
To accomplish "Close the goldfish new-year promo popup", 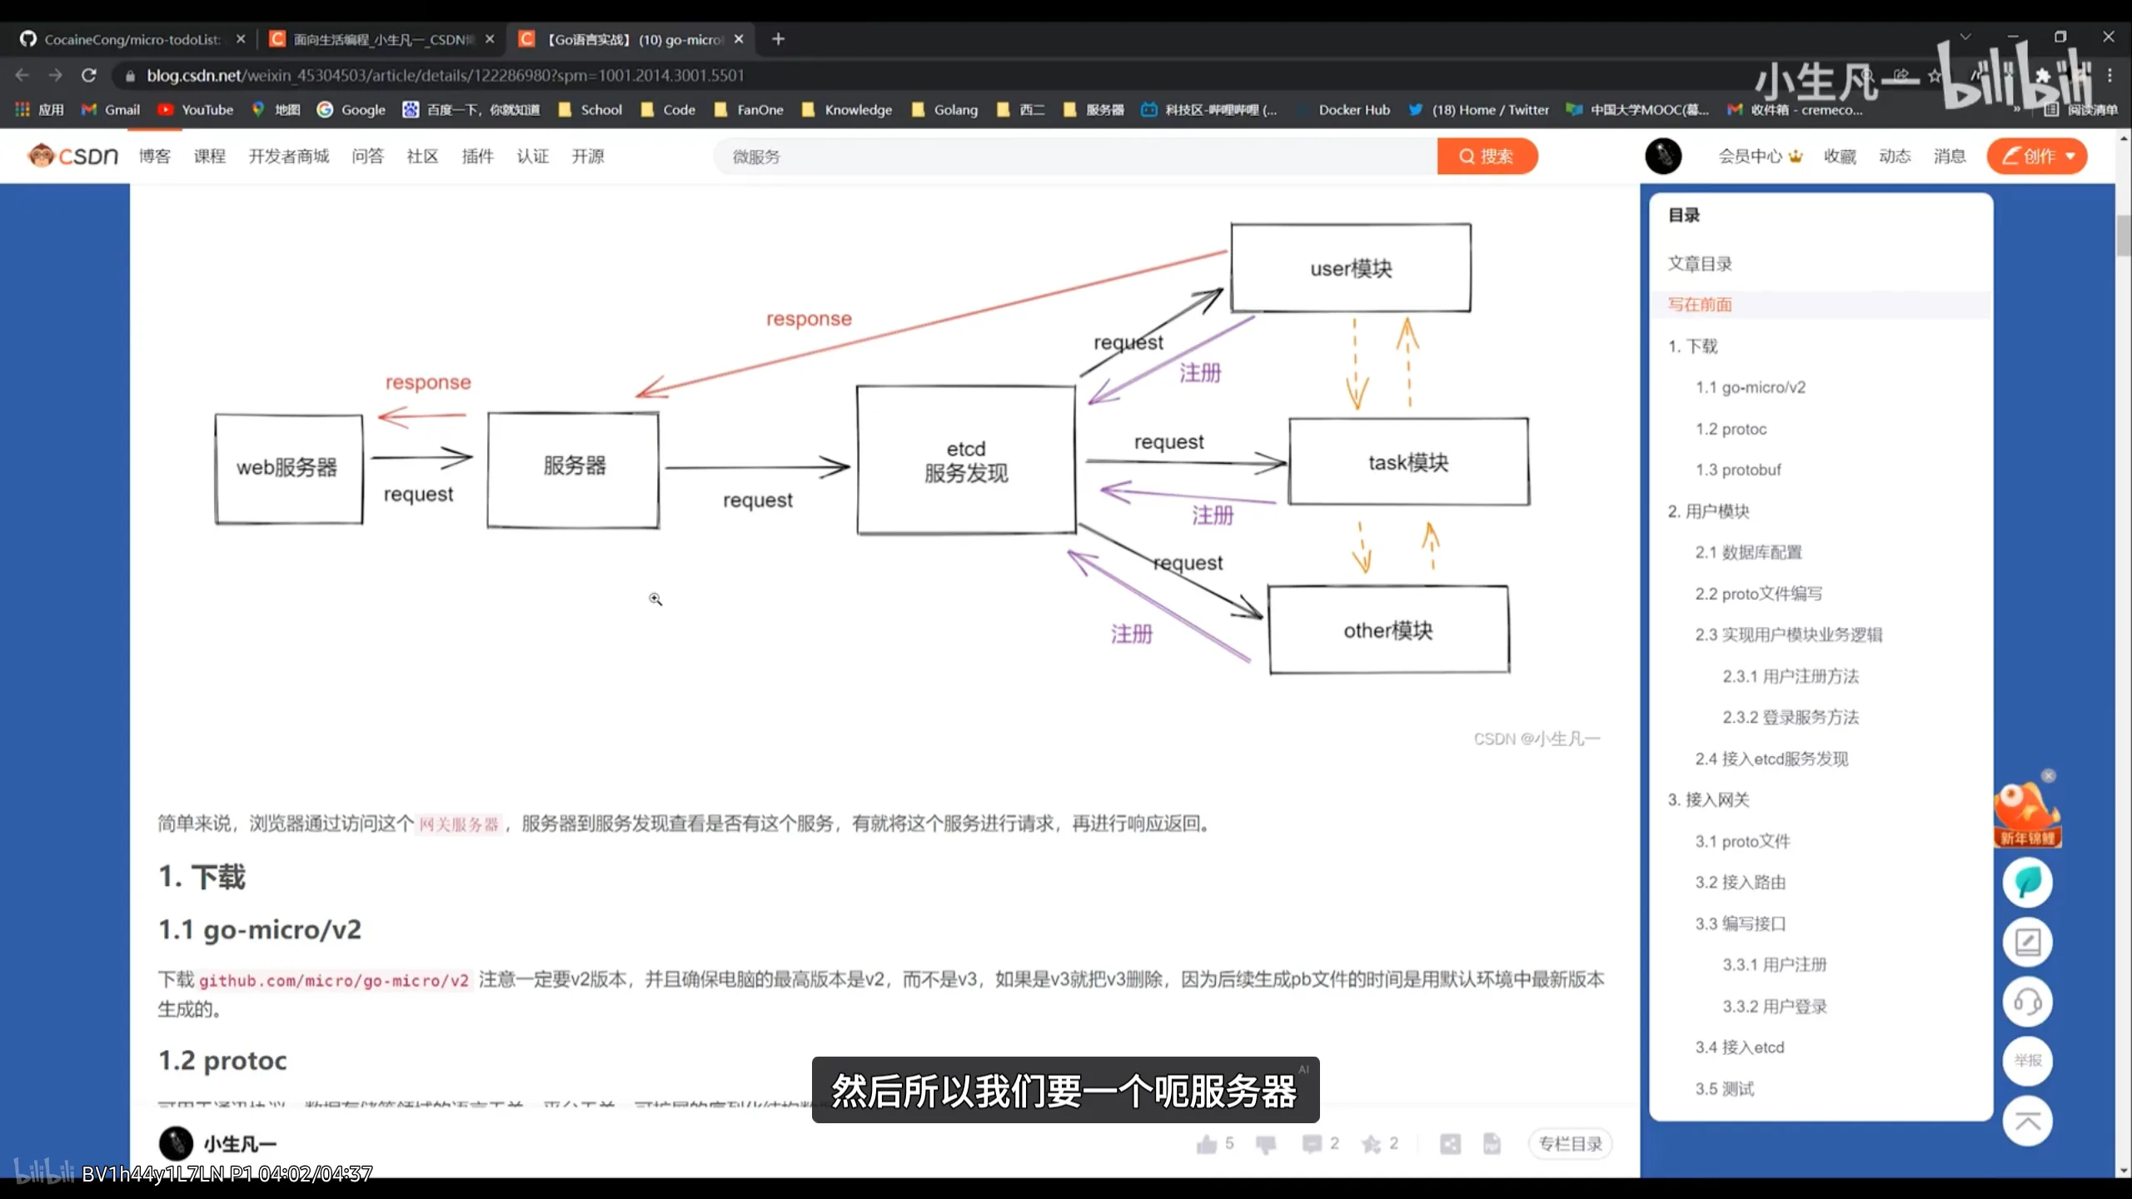I will [2048, 776].
